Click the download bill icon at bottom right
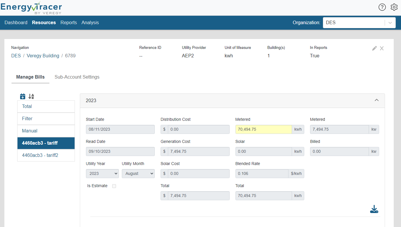 pyautogui.click(x=374, y=209)
